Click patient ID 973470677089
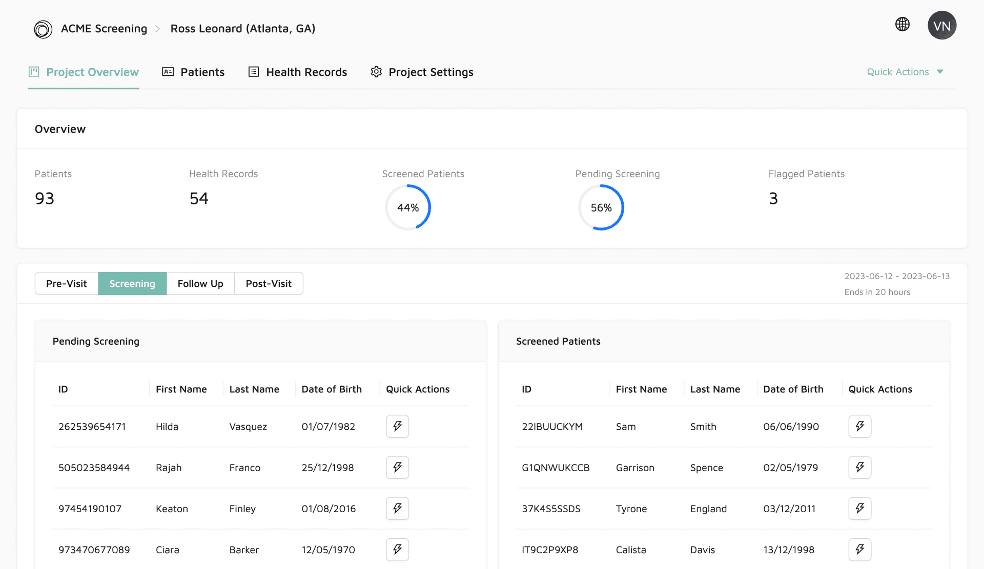 94,550
